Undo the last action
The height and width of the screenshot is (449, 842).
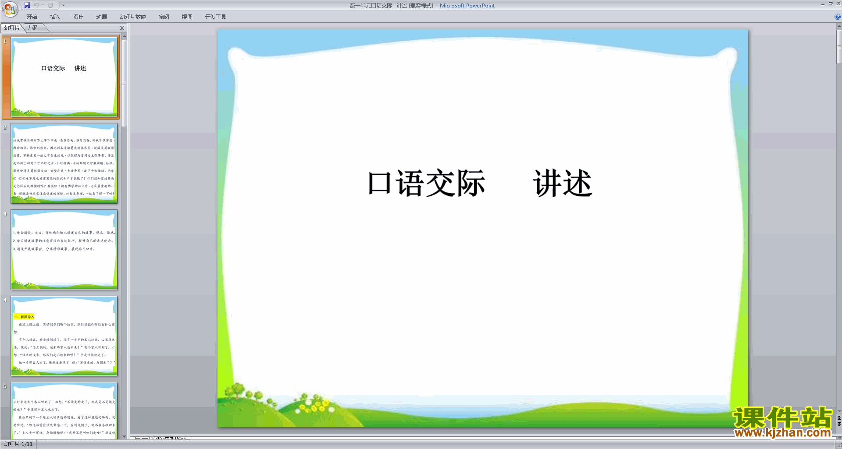(36, 5)
